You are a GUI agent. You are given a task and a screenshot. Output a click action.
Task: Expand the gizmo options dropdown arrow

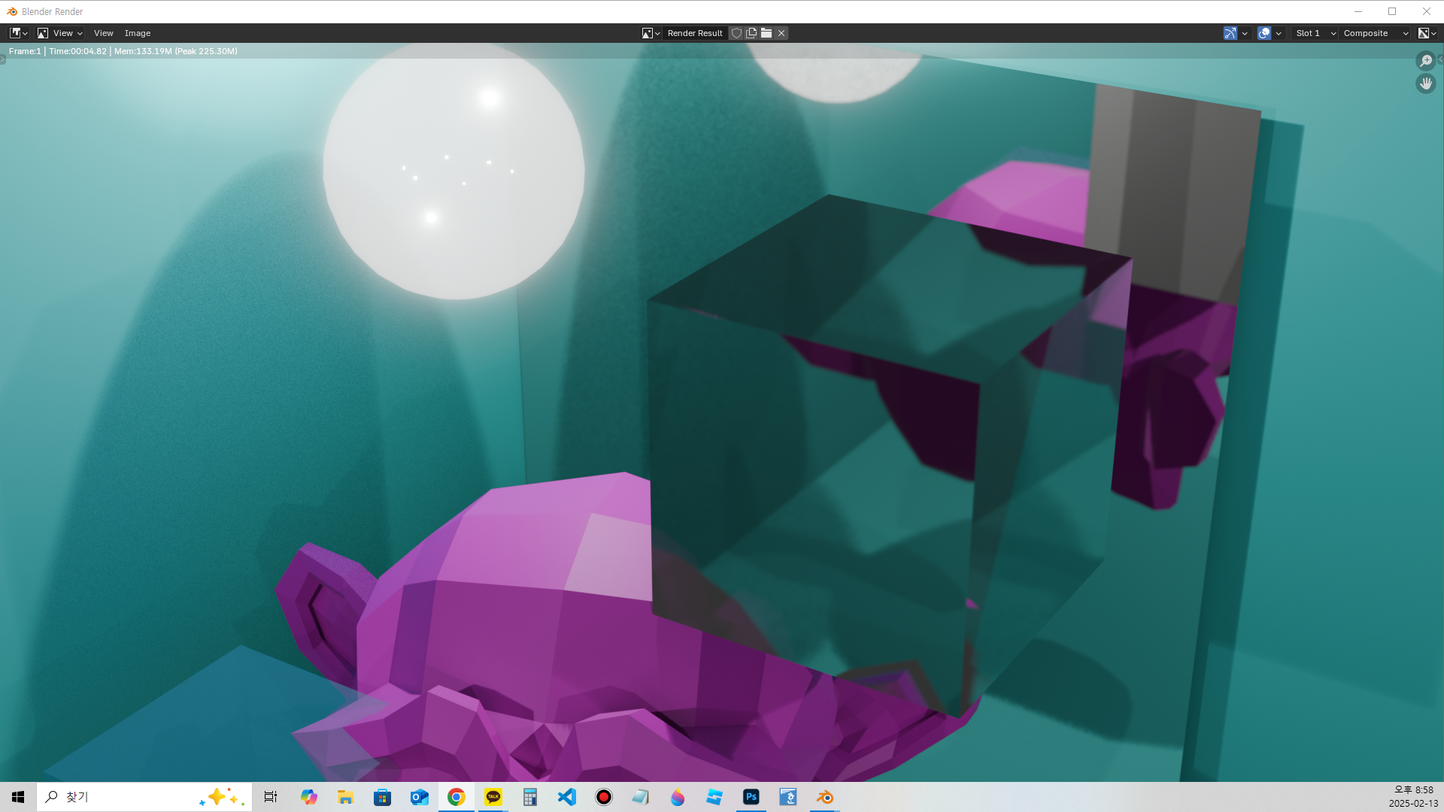pyautogui.click(x=1245, y=33)
